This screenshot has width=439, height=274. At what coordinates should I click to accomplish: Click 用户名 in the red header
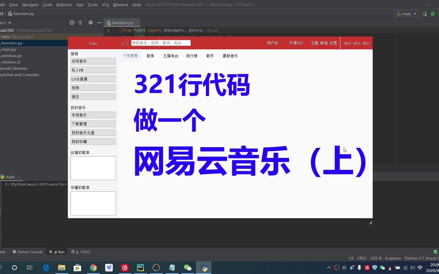[x=272, y=43]
